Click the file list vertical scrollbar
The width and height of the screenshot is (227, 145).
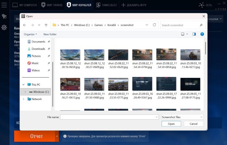[x=205, y=48]
